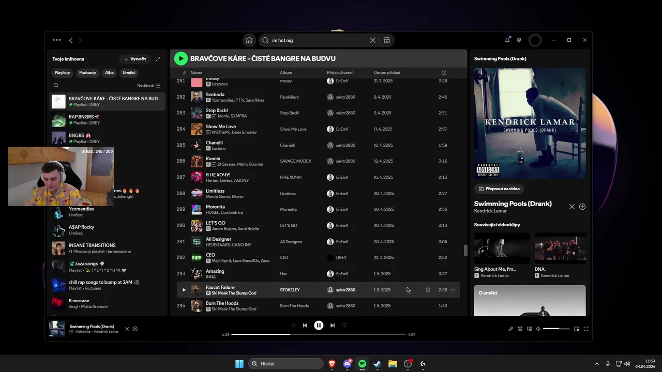Filter the library by Podcasty
Viewport: 662px width, 372px height.
(87, 73)
